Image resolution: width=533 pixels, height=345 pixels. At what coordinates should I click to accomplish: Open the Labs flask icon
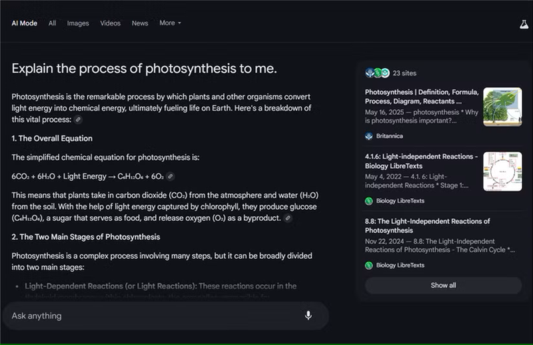pyautogui.click(x=524, y=24)
